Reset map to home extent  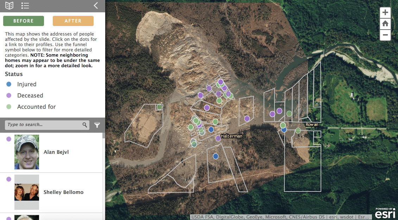[385, 24]
